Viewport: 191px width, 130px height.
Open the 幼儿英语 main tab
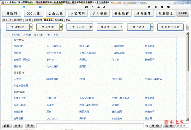95,7
